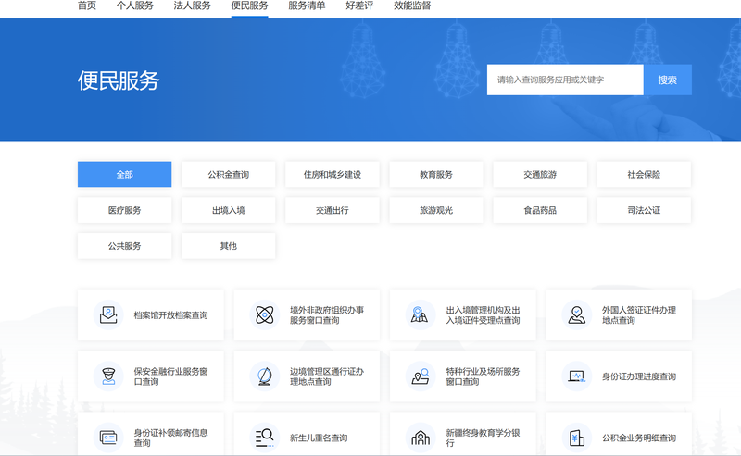Click the ID card progress query icon
This screenshot has width=741, height=456.
[577, 376]
